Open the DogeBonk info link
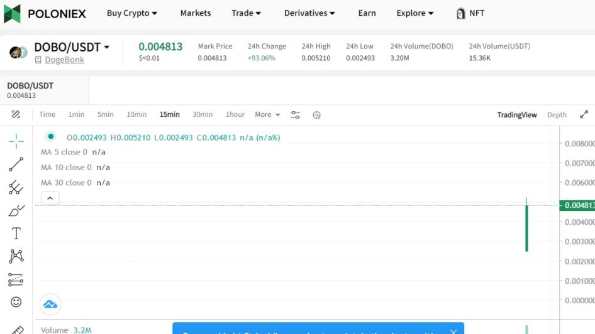 (x=65, y=60)
